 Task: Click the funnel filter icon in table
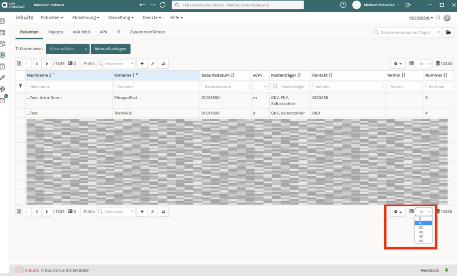pos(20,86)
